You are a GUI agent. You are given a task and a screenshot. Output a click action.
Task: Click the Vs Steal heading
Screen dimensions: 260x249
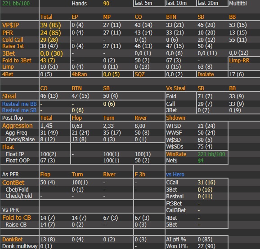175,88
